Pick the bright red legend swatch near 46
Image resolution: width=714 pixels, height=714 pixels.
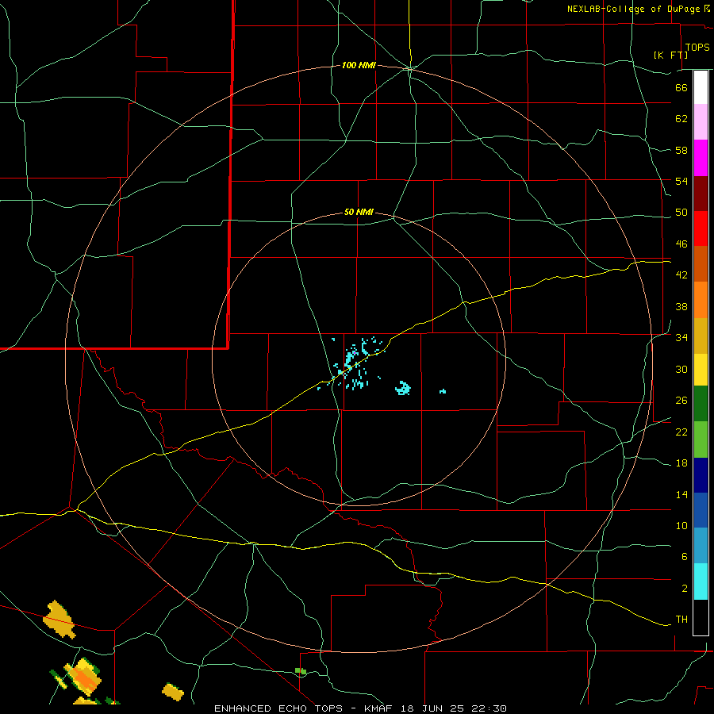point(701,228)
